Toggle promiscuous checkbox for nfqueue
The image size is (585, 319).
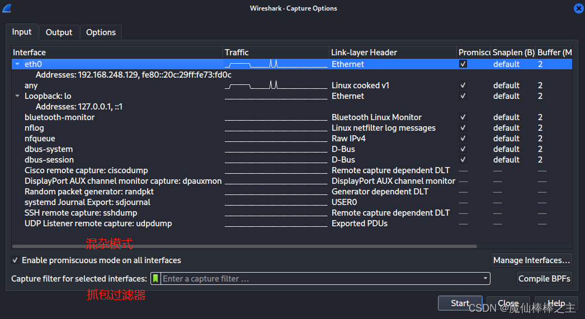[x=463, y=138]
